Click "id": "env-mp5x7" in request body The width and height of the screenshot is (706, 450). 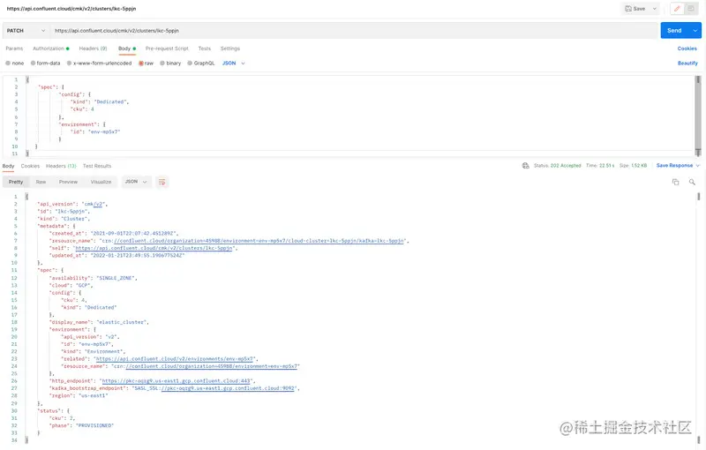95,131
